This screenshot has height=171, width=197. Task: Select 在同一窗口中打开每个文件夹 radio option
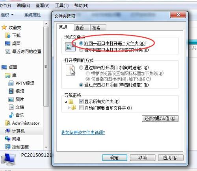[81, 43]
